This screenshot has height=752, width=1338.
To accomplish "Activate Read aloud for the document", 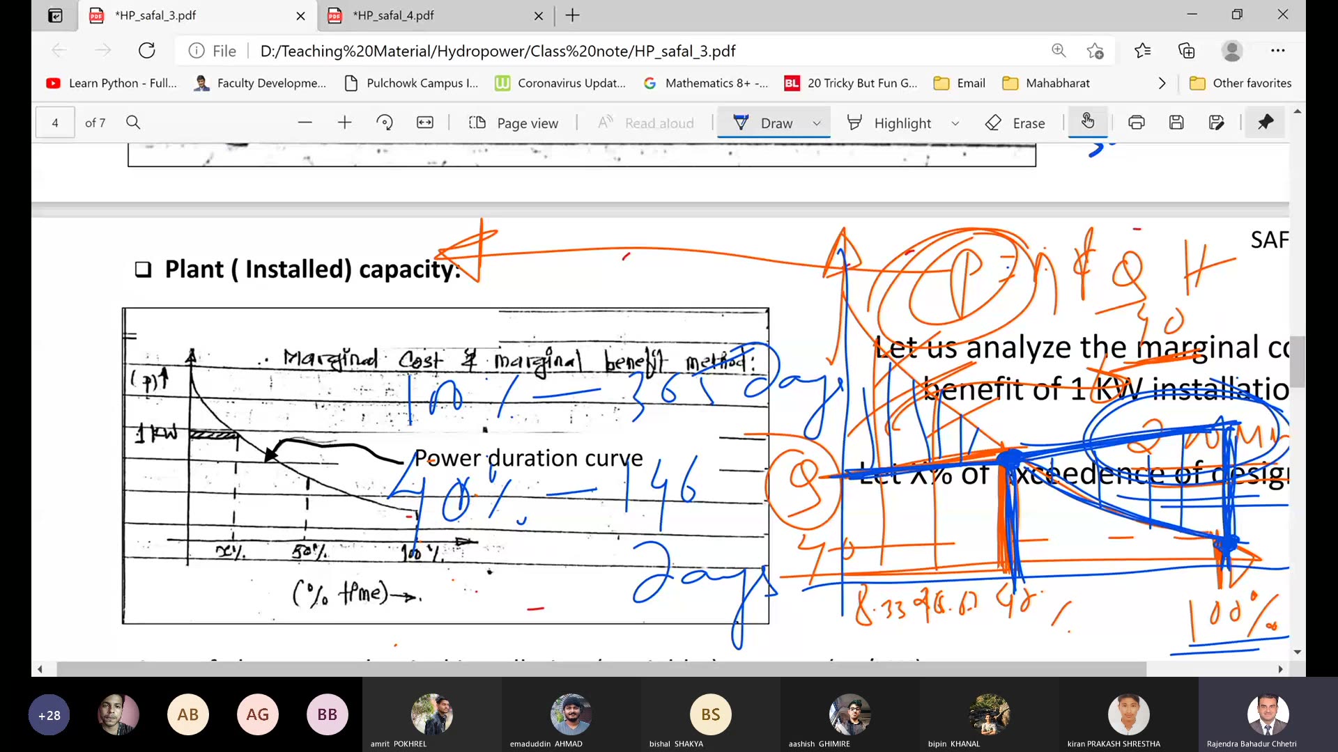I will pyautogui.click(x=645, y=123).
